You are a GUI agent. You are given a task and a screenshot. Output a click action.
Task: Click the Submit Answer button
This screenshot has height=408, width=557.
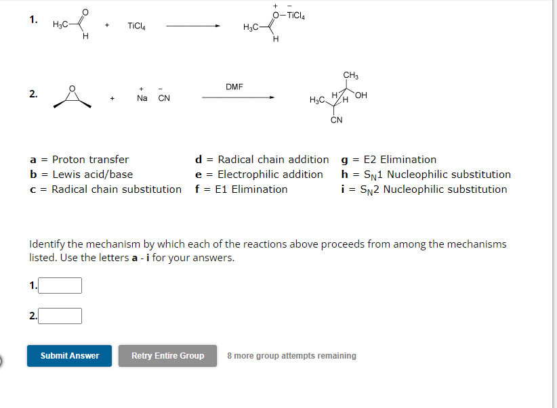pos(69,355)
